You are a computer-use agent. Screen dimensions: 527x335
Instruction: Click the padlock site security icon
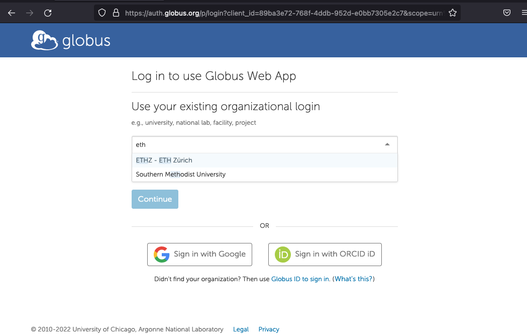tap(116, 13)
